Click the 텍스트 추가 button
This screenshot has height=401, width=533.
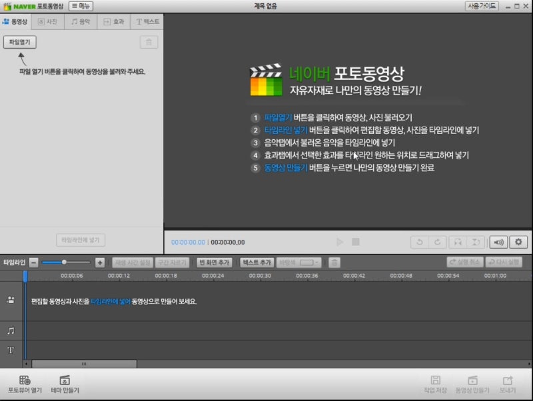[257, 262]
